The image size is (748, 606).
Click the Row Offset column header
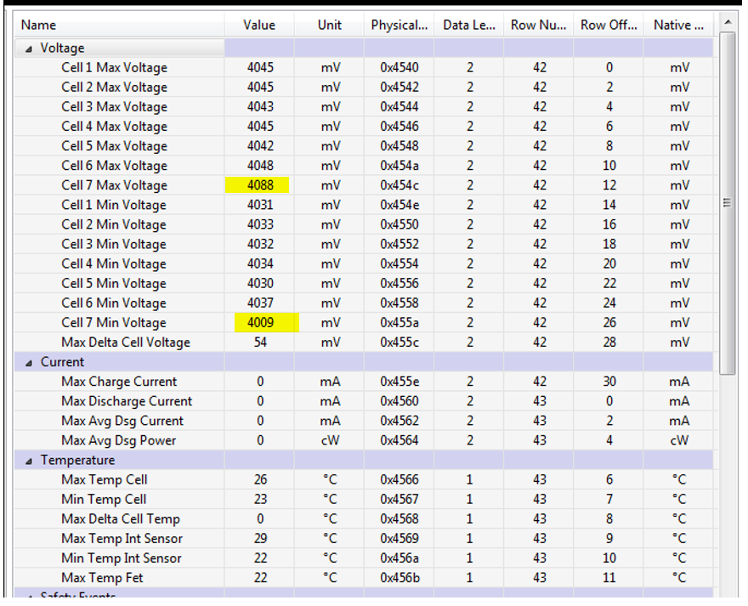(609, 25)
